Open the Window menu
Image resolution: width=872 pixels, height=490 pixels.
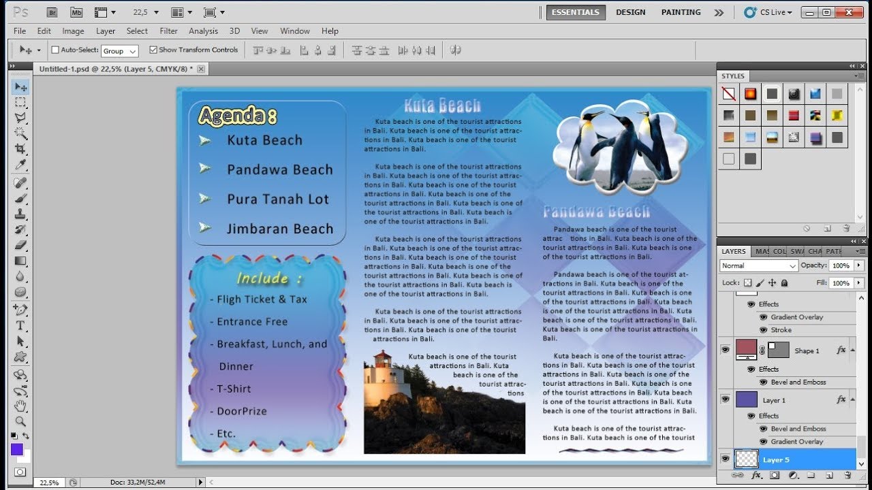(x=295, y=31)
